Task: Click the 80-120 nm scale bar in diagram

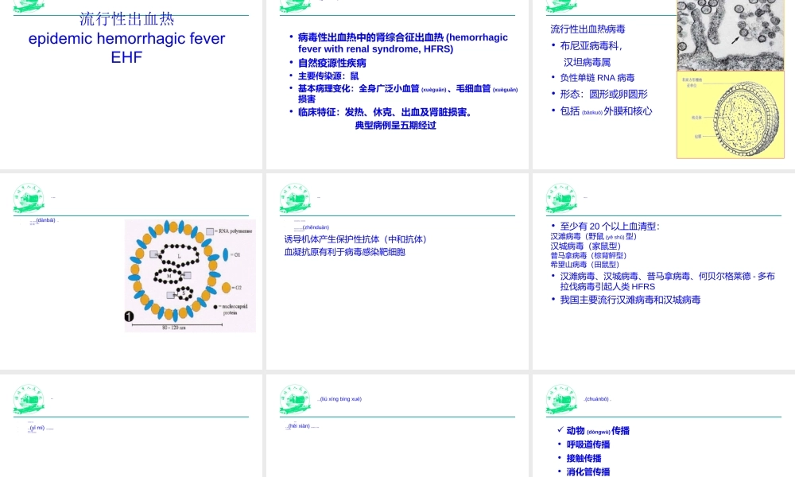Action: click(x=176, y=326)
